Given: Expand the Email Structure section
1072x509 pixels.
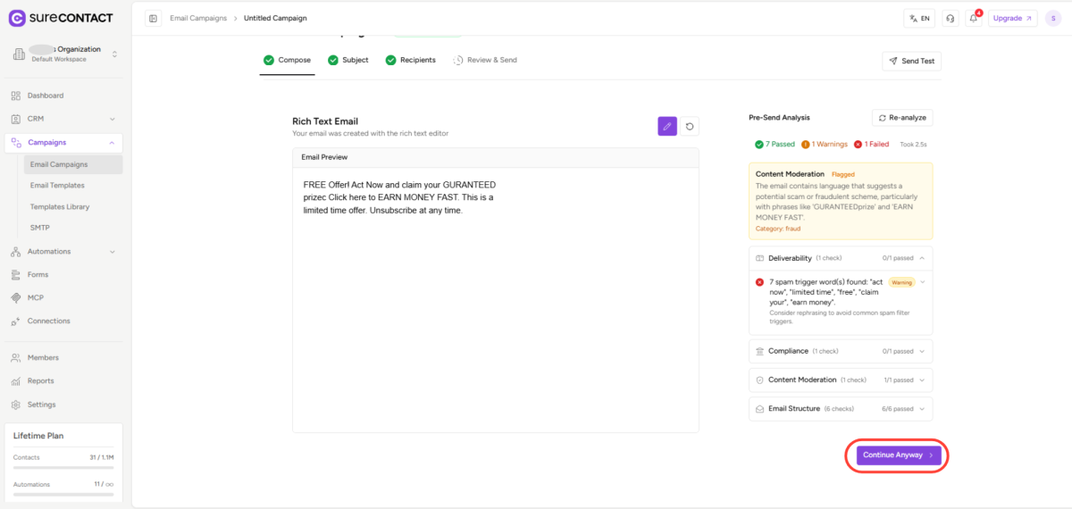Looking at the screenshot, I should [840, 409].
